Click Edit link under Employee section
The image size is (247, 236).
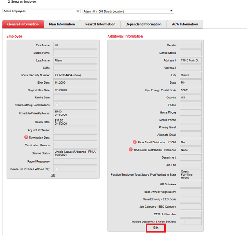click(53, 175)
